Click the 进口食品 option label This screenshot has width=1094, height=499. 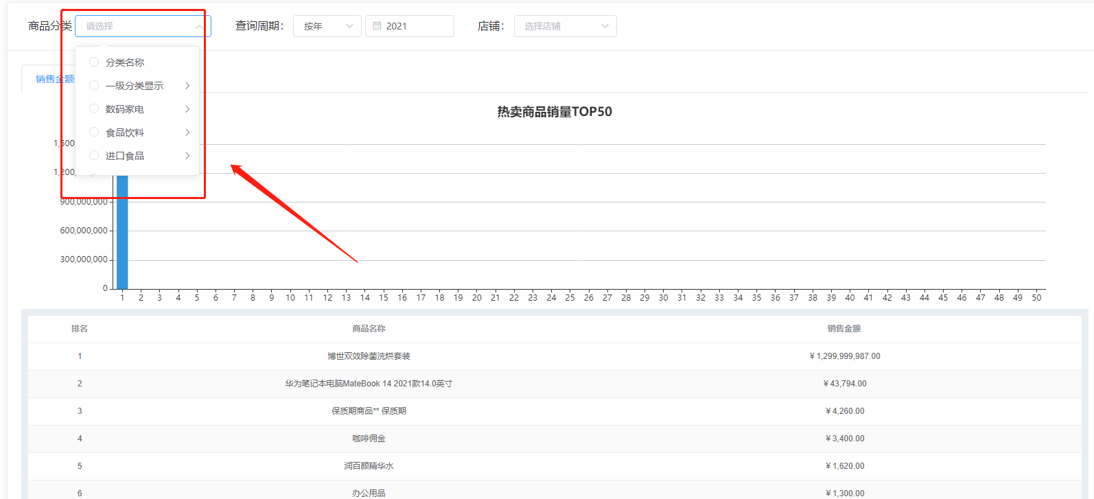click(125, 156)
